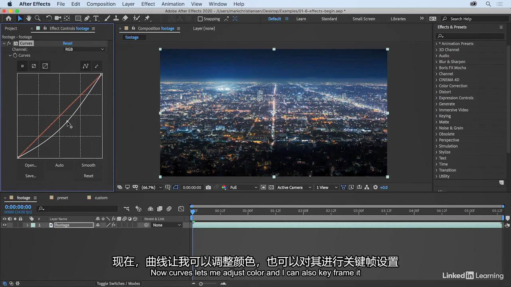Image resolution: width=511 pixels, height=287 pixels.
Task: Open the Composition Mini-Flowchart in timeline
Action: pyautogui.click(x=126, y=208)
